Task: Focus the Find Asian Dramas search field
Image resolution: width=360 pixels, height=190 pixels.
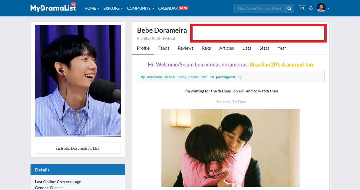Action: pos(259,9)
